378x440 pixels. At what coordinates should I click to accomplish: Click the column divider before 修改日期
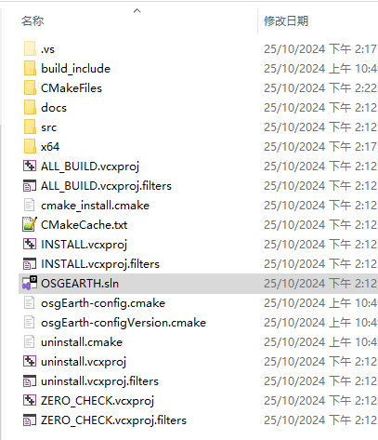(257, 20)
